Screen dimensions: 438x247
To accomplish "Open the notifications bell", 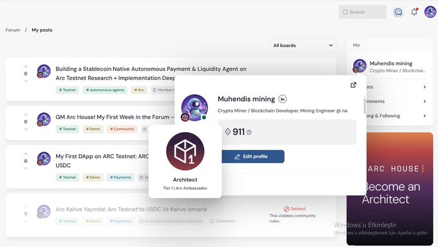I will click(x=414, y=12).
